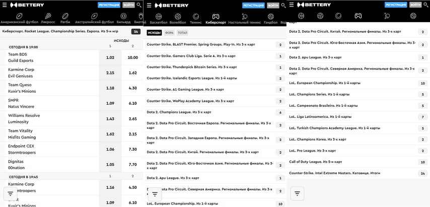Expand Rocket League Championship Series header
430x207 pixels.
click(71, 31)
